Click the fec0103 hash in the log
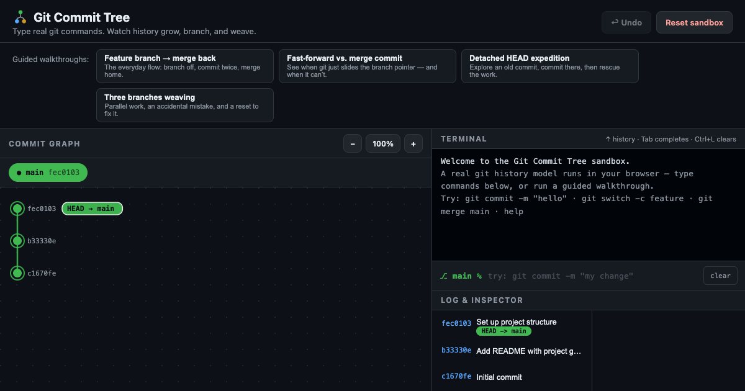Viewport: 745px width, 391px height. pyautogui.click(x=456, y=323)
